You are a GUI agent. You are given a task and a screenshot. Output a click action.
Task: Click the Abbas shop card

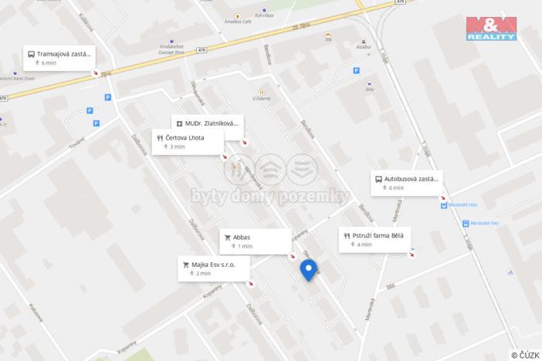coord(256,241)
